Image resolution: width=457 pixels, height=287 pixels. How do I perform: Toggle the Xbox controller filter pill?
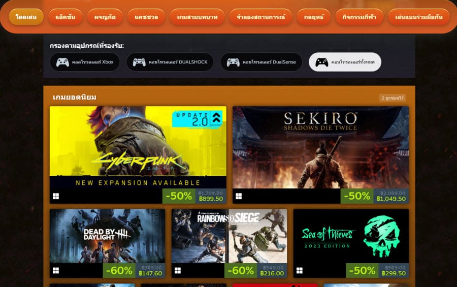point(85,62)
